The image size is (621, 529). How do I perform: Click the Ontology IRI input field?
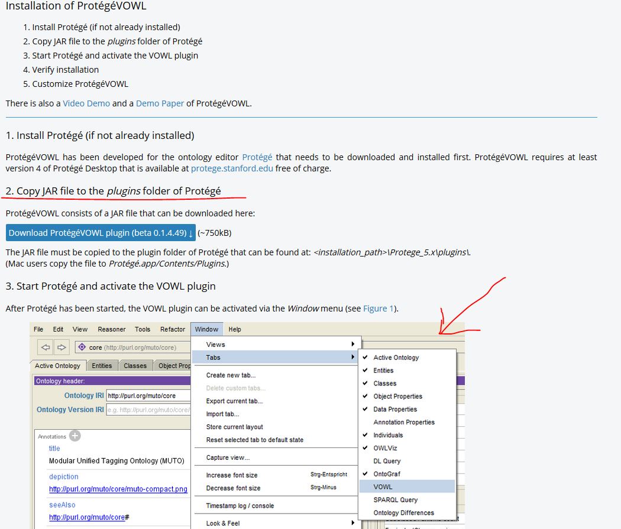pos(148,395)
